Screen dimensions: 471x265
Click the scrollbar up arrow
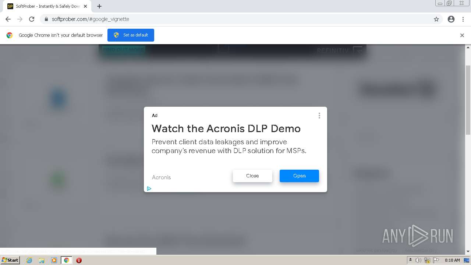[468, 47]
